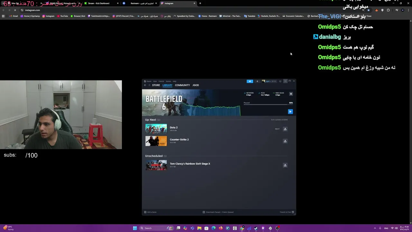Switch to the STORE tab in Steam
412x232 pixels.
point(156,85)
